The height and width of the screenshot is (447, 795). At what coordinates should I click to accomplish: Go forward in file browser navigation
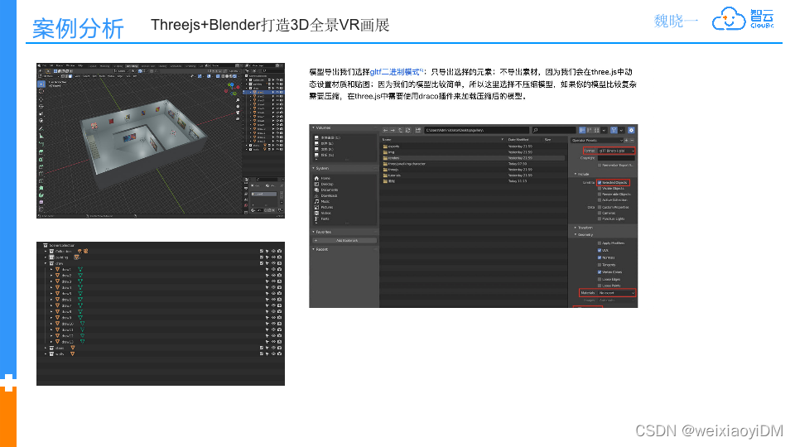[393, 130]
